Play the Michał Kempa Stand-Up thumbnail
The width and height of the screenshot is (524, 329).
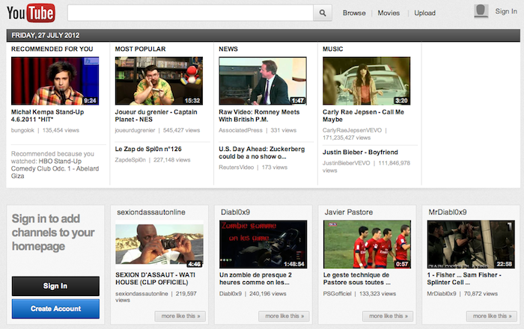55,81
